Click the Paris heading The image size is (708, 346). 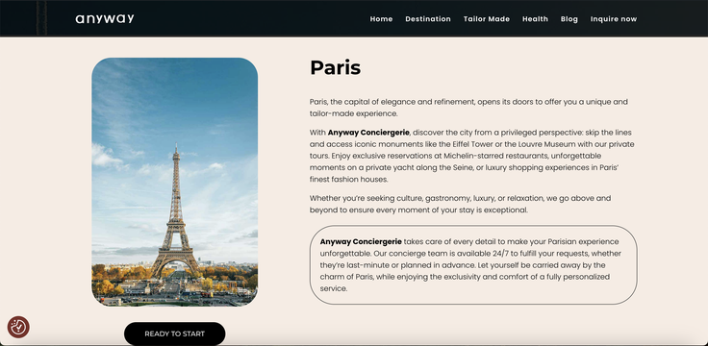pyautogui.click(x=335, y=67)
